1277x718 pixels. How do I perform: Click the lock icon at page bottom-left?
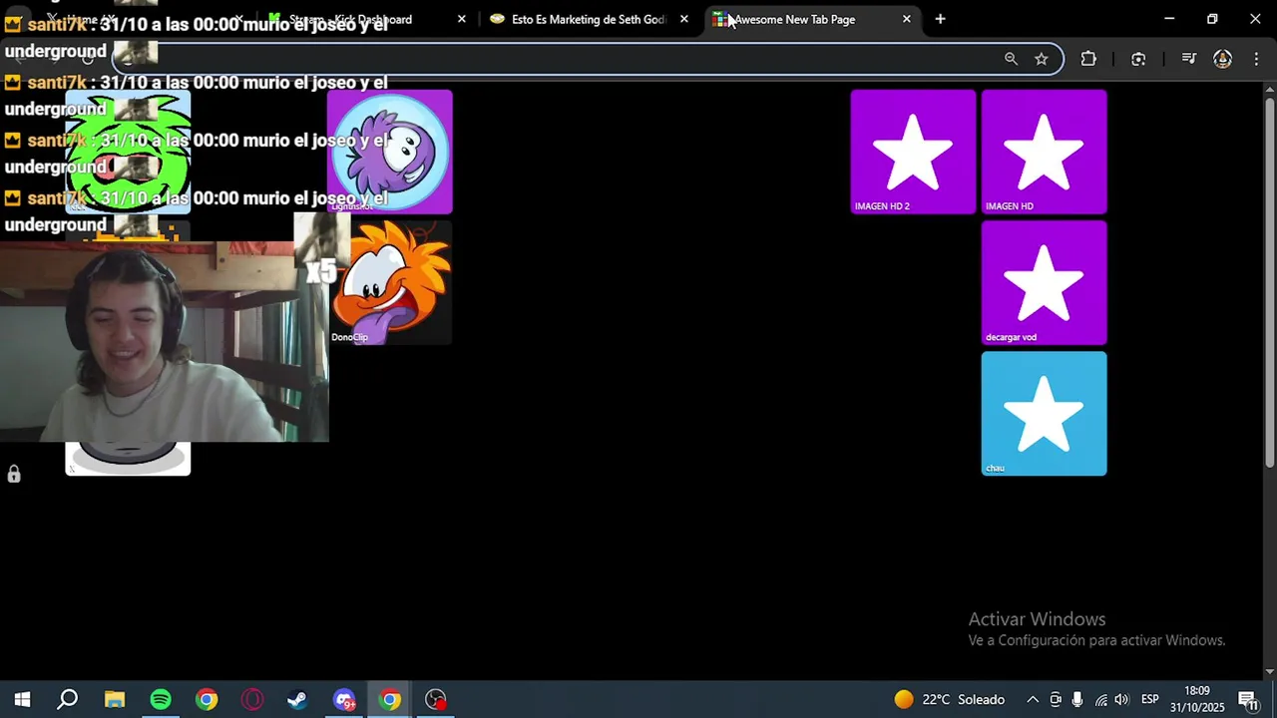[x=14, y=474]
